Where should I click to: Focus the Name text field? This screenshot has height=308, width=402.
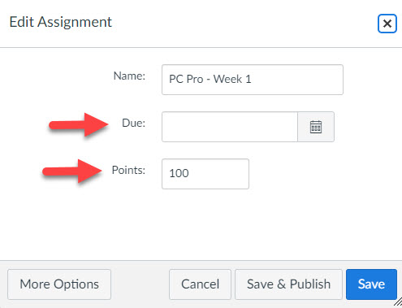253,80
